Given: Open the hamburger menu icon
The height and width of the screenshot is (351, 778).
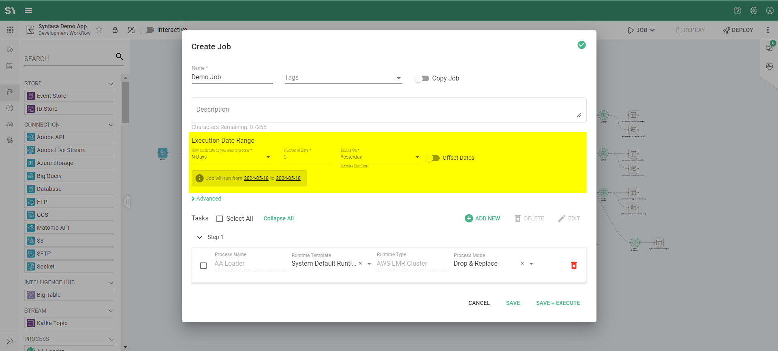Looking at the screenshot, I should (x=28, y=11).
